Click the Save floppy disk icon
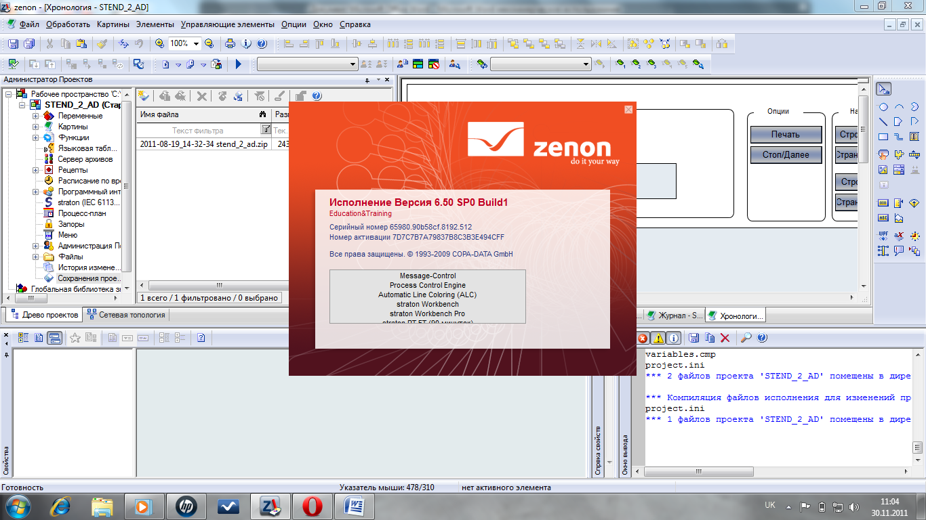This screenshot has width=926, height=520. point(13,43)
